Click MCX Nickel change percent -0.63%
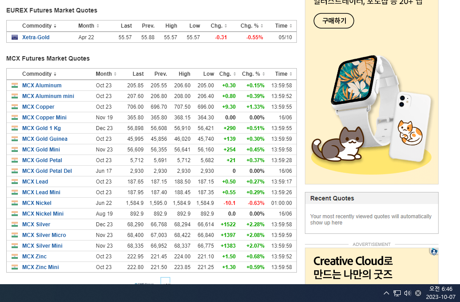This screenshot has width=460, height=302. tap(256, 203)
